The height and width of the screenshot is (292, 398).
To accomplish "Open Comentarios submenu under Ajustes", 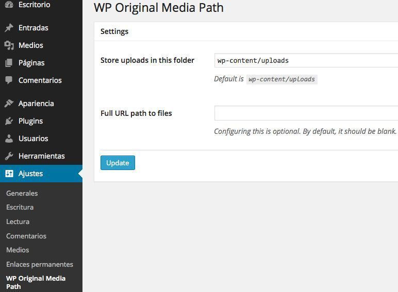I will click(26, 236).
